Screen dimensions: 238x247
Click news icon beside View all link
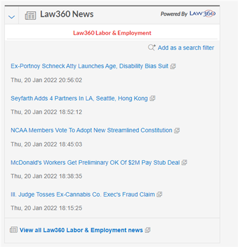[14, 230]
